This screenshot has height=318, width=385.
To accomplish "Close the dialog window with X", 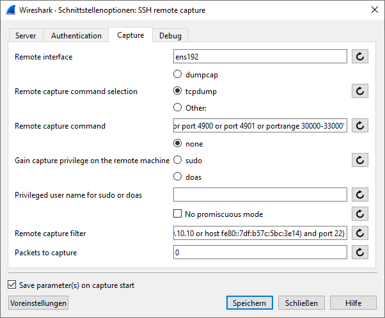I will point(373,10).
